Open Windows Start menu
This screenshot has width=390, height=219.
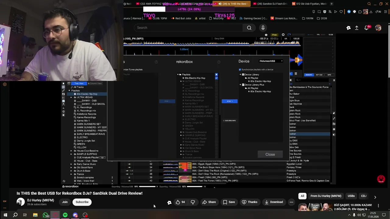5,215
